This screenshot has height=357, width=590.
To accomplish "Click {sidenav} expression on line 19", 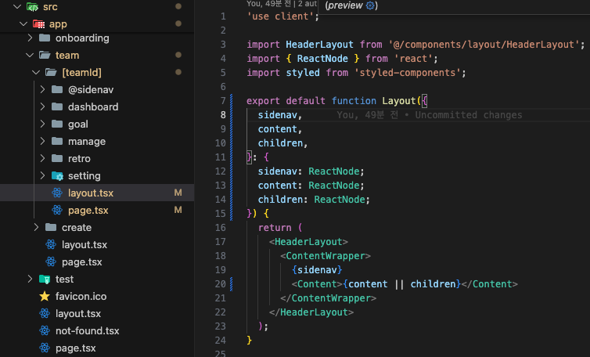I will point(317,269).
